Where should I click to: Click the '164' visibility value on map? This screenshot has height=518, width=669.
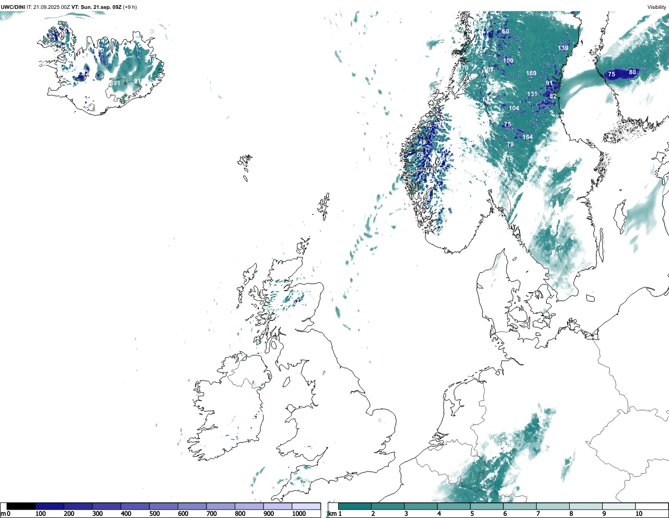(527, 137)
